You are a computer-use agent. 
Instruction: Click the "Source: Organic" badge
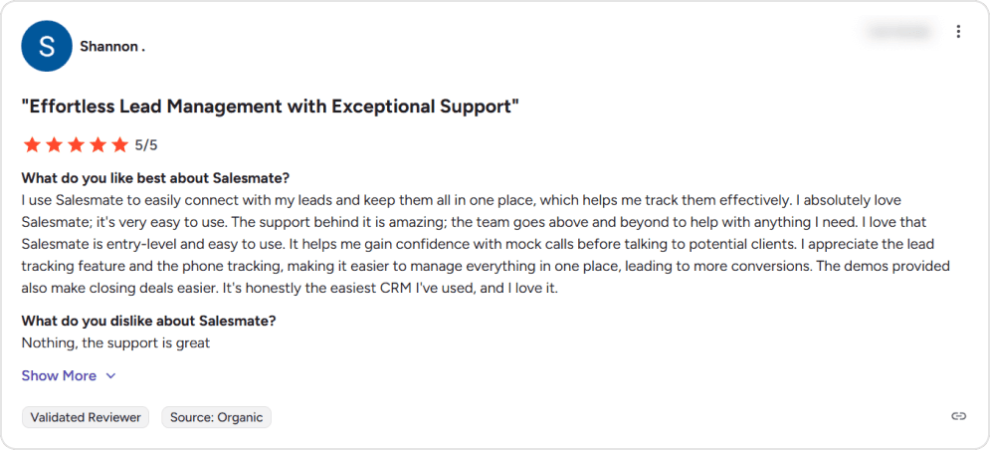click(216, 417)
